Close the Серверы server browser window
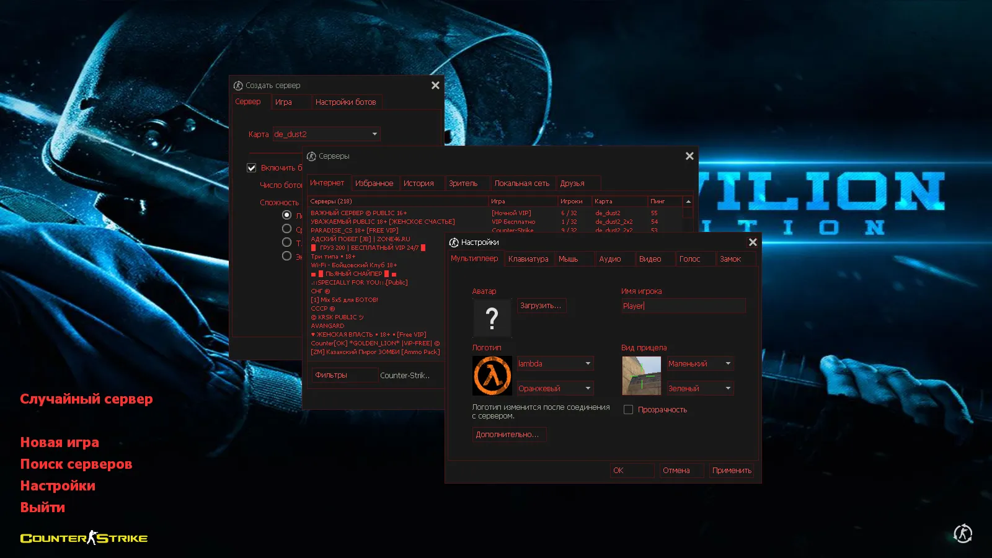This screenshot has height=558, width=992. (x=689, y=156)
